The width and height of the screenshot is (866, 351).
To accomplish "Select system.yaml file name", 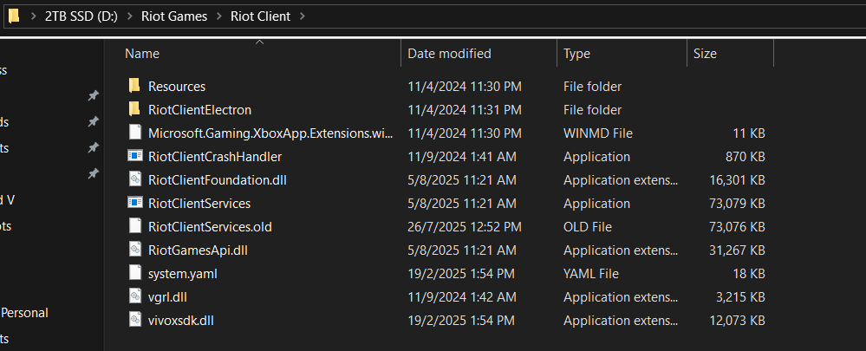I will (x=182, y=274).
